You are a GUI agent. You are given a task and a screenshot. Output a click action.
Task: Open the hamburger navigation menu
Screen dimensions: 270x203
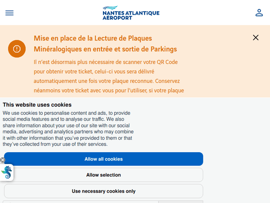9,13
